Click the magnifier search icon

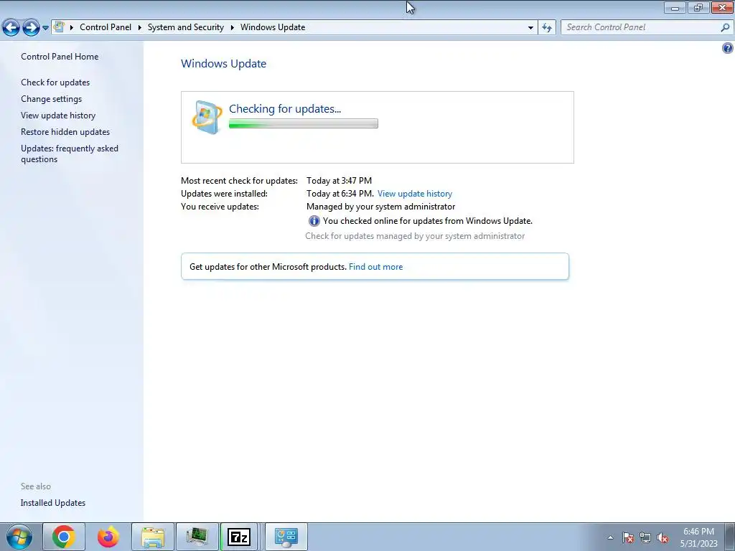(725, 28)
